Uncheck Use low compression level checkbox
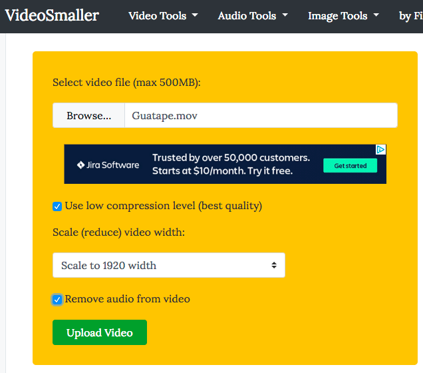 tap(57, 206)
